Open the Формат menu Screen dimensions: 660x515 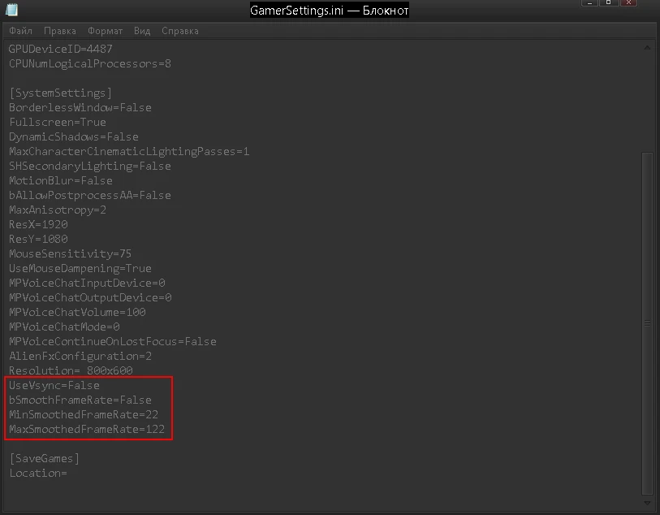pos(106,31)
